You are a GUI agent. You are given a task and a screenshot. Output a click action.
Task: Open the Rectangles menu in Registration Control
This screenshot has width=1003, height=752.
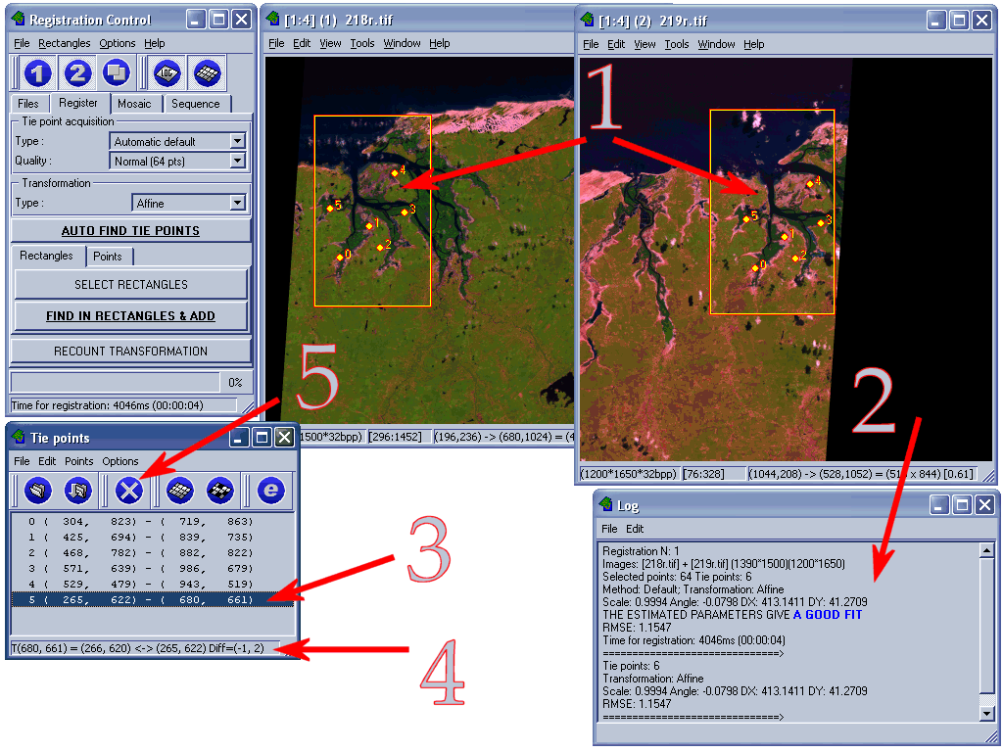coord(64,43)
